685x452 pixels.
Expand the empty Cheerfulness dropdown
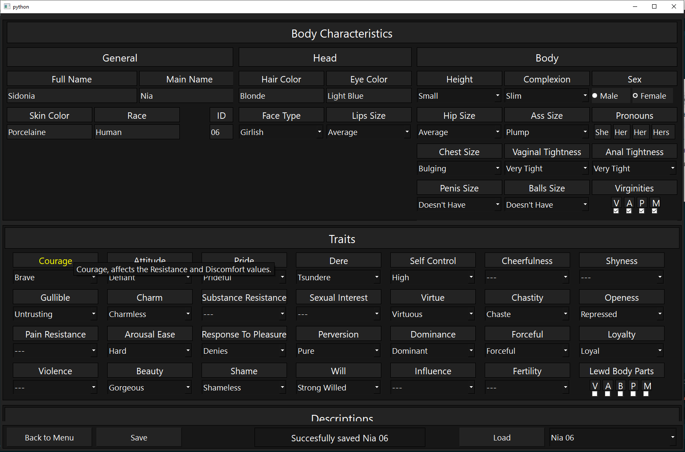(527, 278)
